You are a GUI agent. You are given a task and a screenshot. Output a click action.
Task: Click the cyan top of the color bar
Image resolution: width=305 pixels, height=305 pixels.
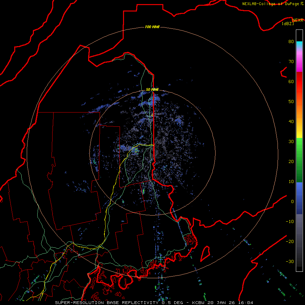[x=299, y=45]
